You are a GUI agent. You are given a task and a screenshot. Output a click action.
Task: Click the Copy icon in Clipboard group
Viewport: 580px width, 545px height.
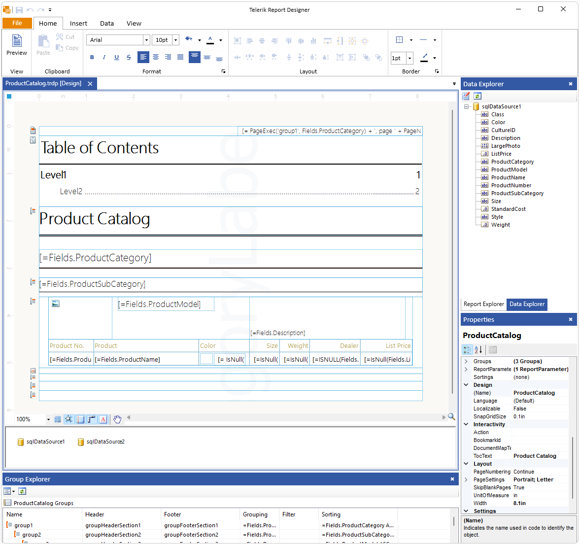(59, 48)
